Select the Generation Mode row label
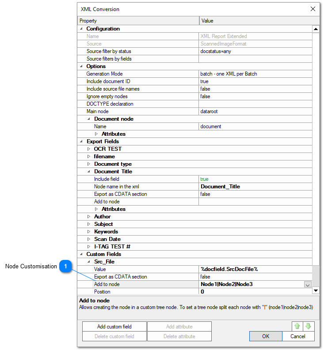 pyautogui.click(x=104, y=74)
